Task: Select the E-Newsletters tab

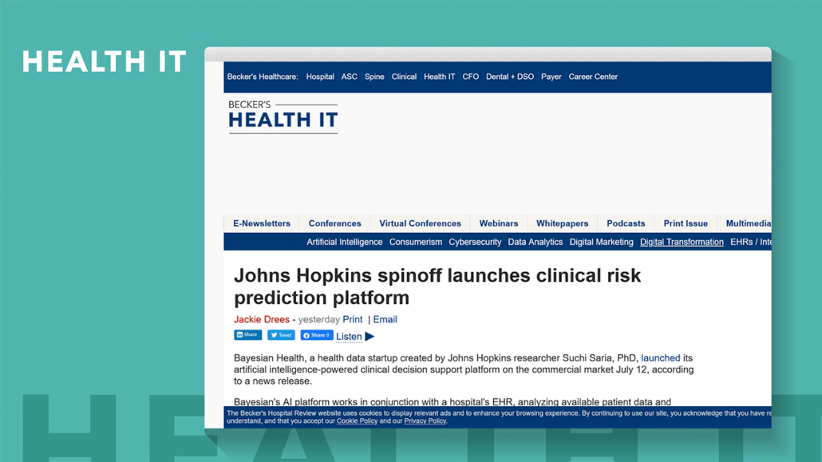Action: click(x=262, y=223)
